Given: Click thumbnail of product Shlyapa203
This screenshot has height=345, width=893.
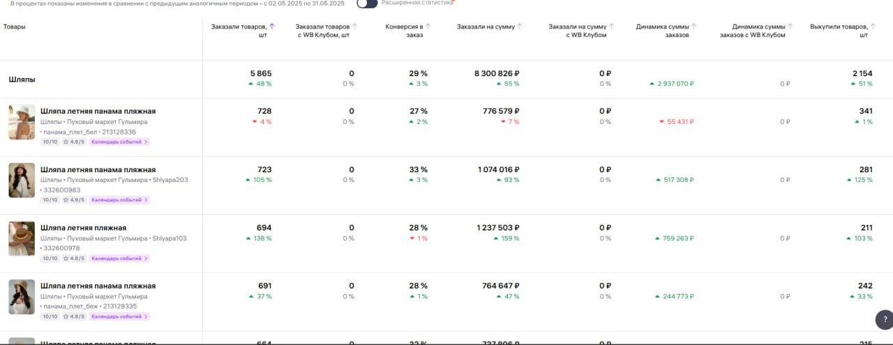Looking at the screenshot, I should (22, 181).
